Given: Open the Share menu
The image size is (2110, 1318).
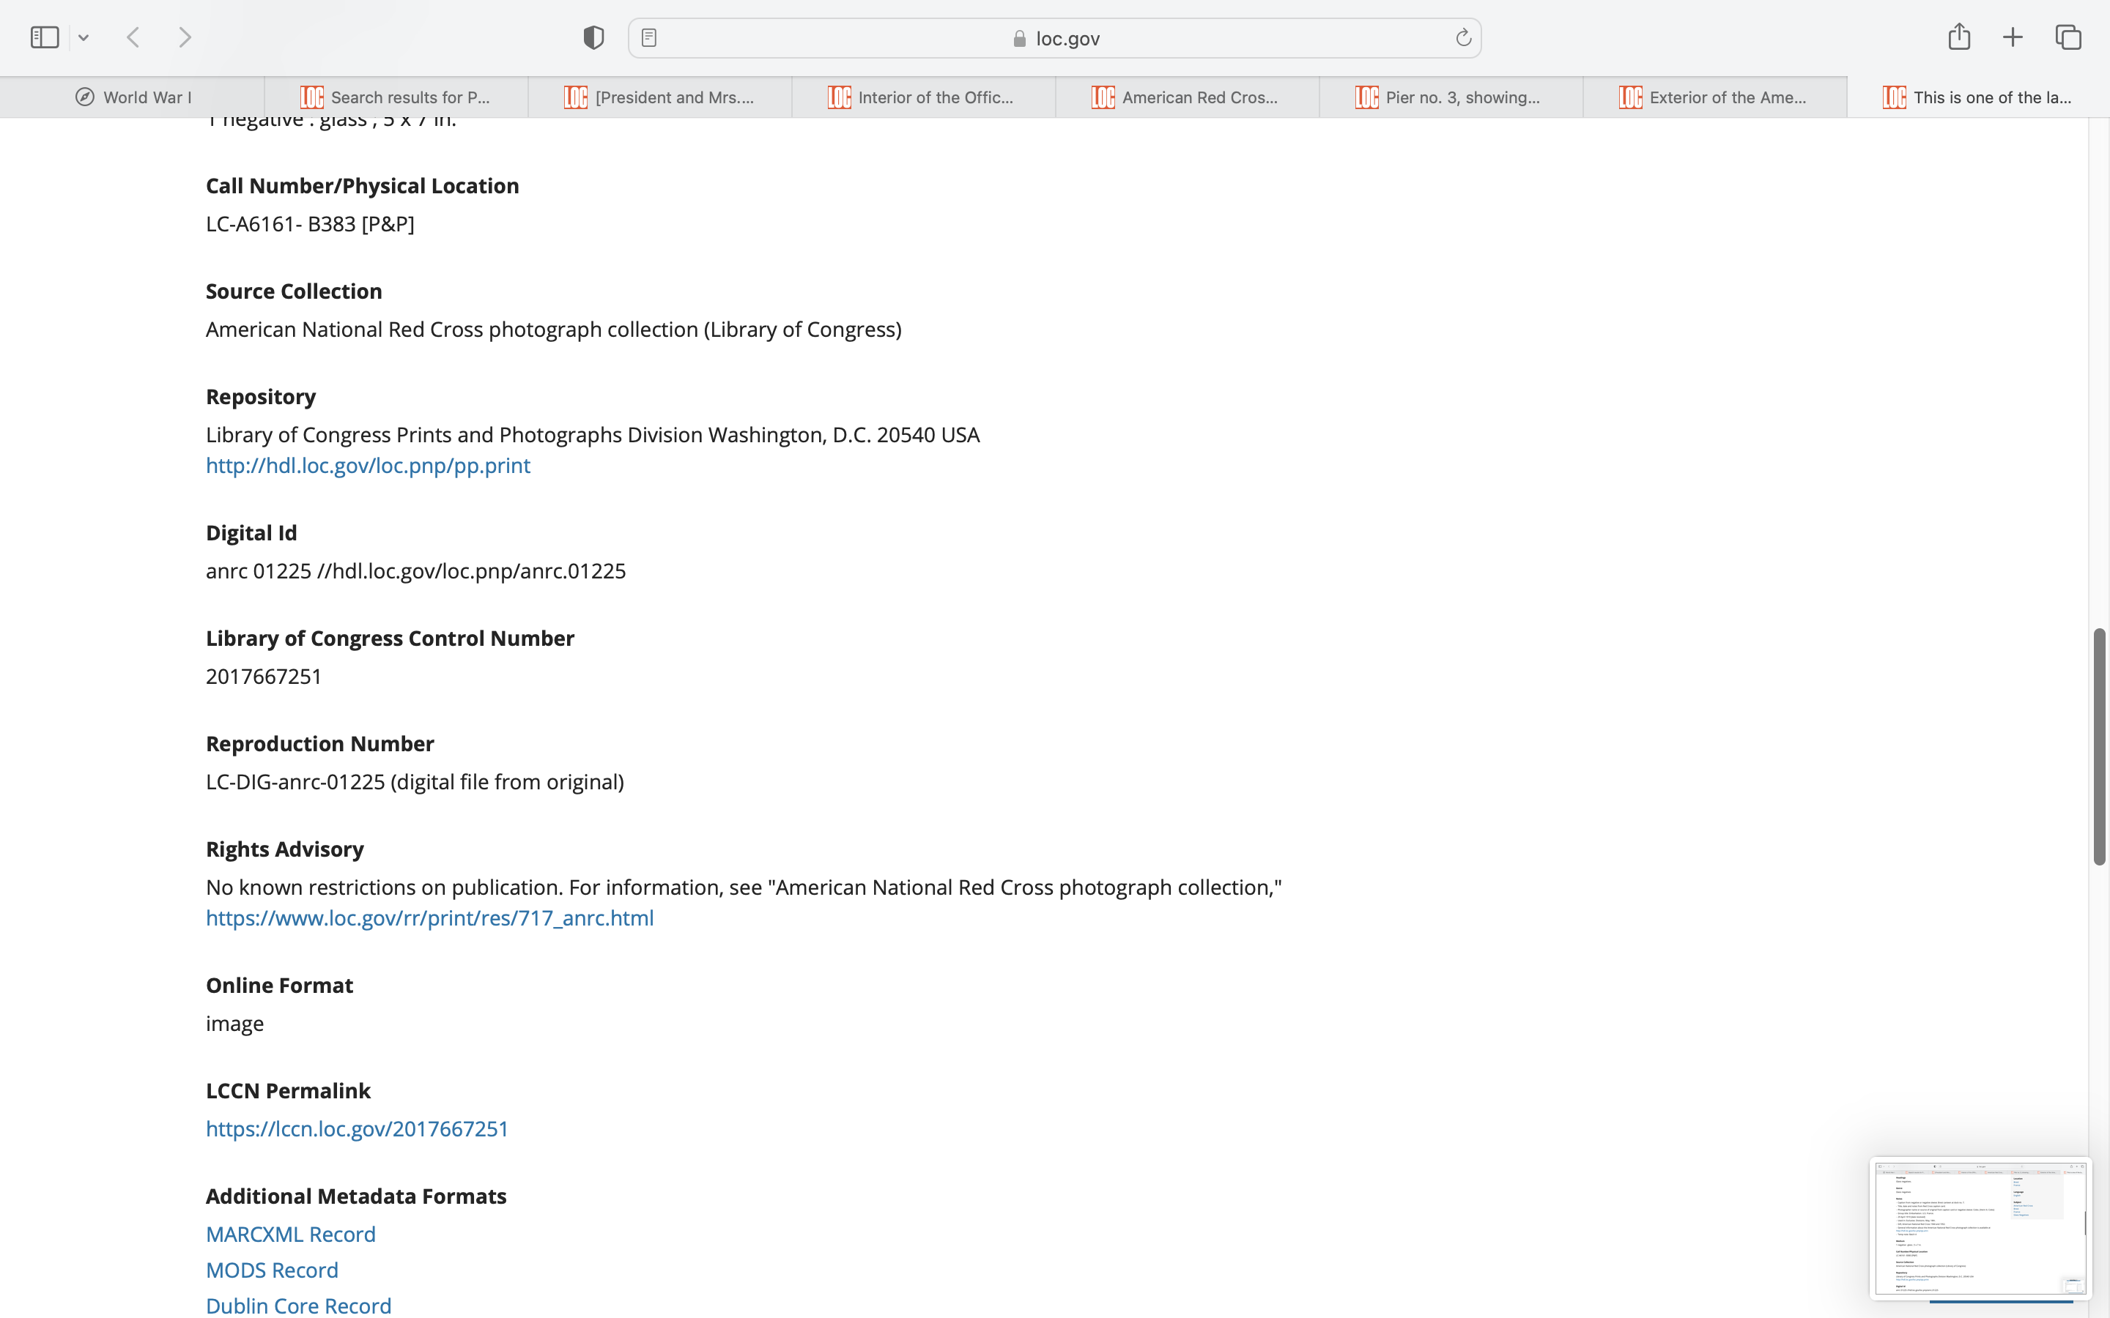Looking at the screenshot, I should 1959,37.
